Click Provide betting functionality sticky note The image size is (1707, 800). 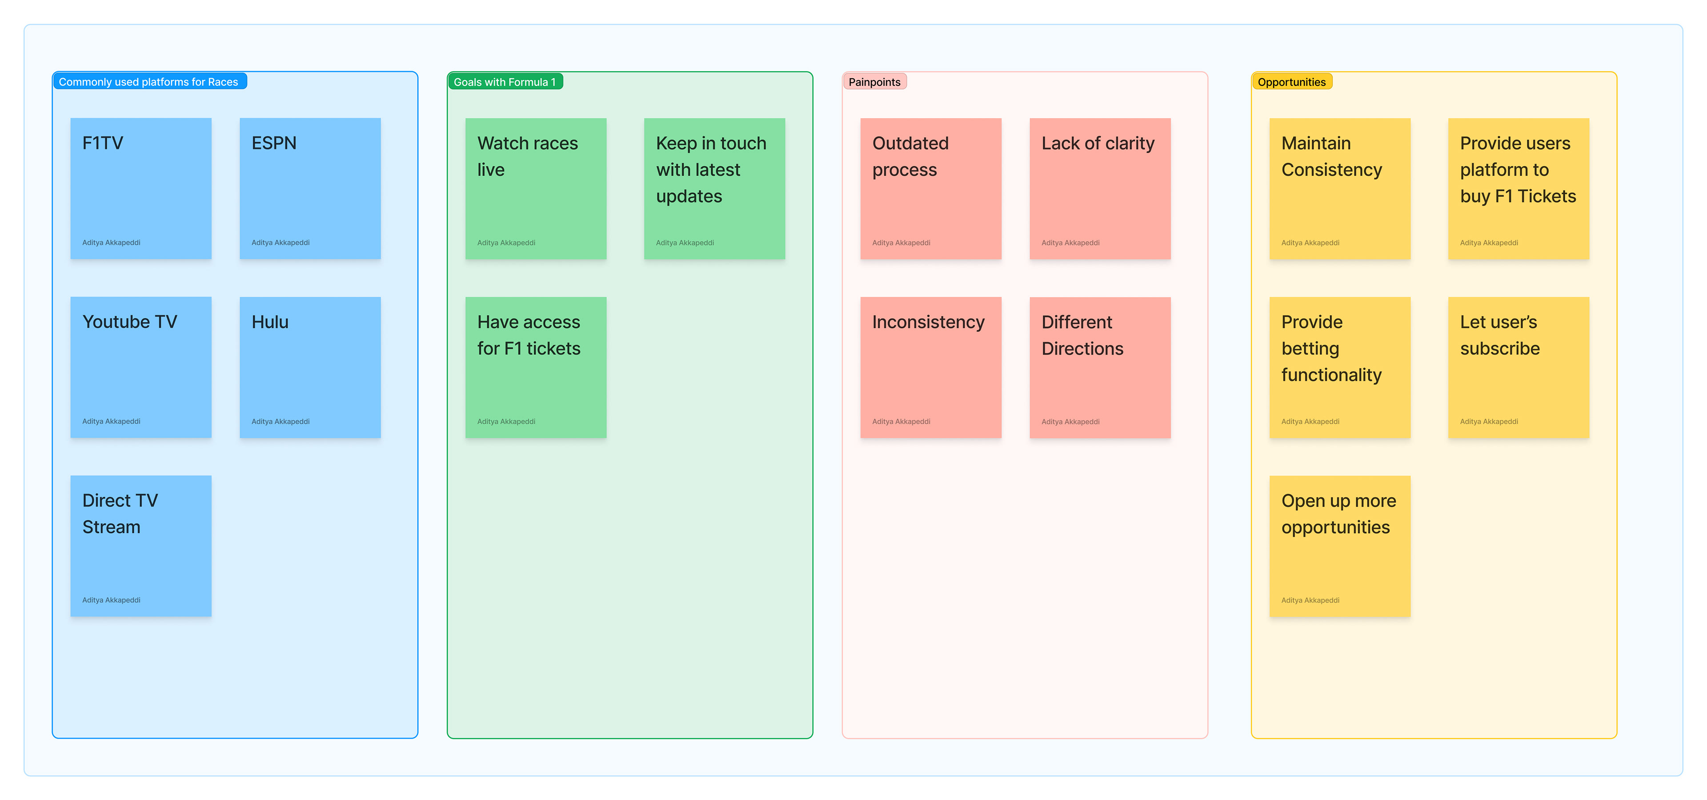coord(1340,367)
